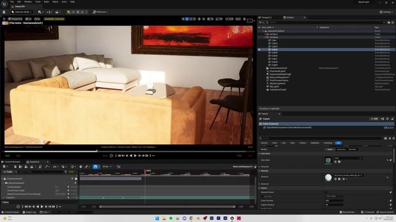Click the Sequencer playhead marker on the timeline

pos(145,171)
